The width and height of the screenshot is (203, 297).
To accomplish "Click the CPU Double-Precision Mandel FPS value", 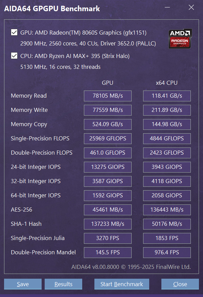I will 167,253.
